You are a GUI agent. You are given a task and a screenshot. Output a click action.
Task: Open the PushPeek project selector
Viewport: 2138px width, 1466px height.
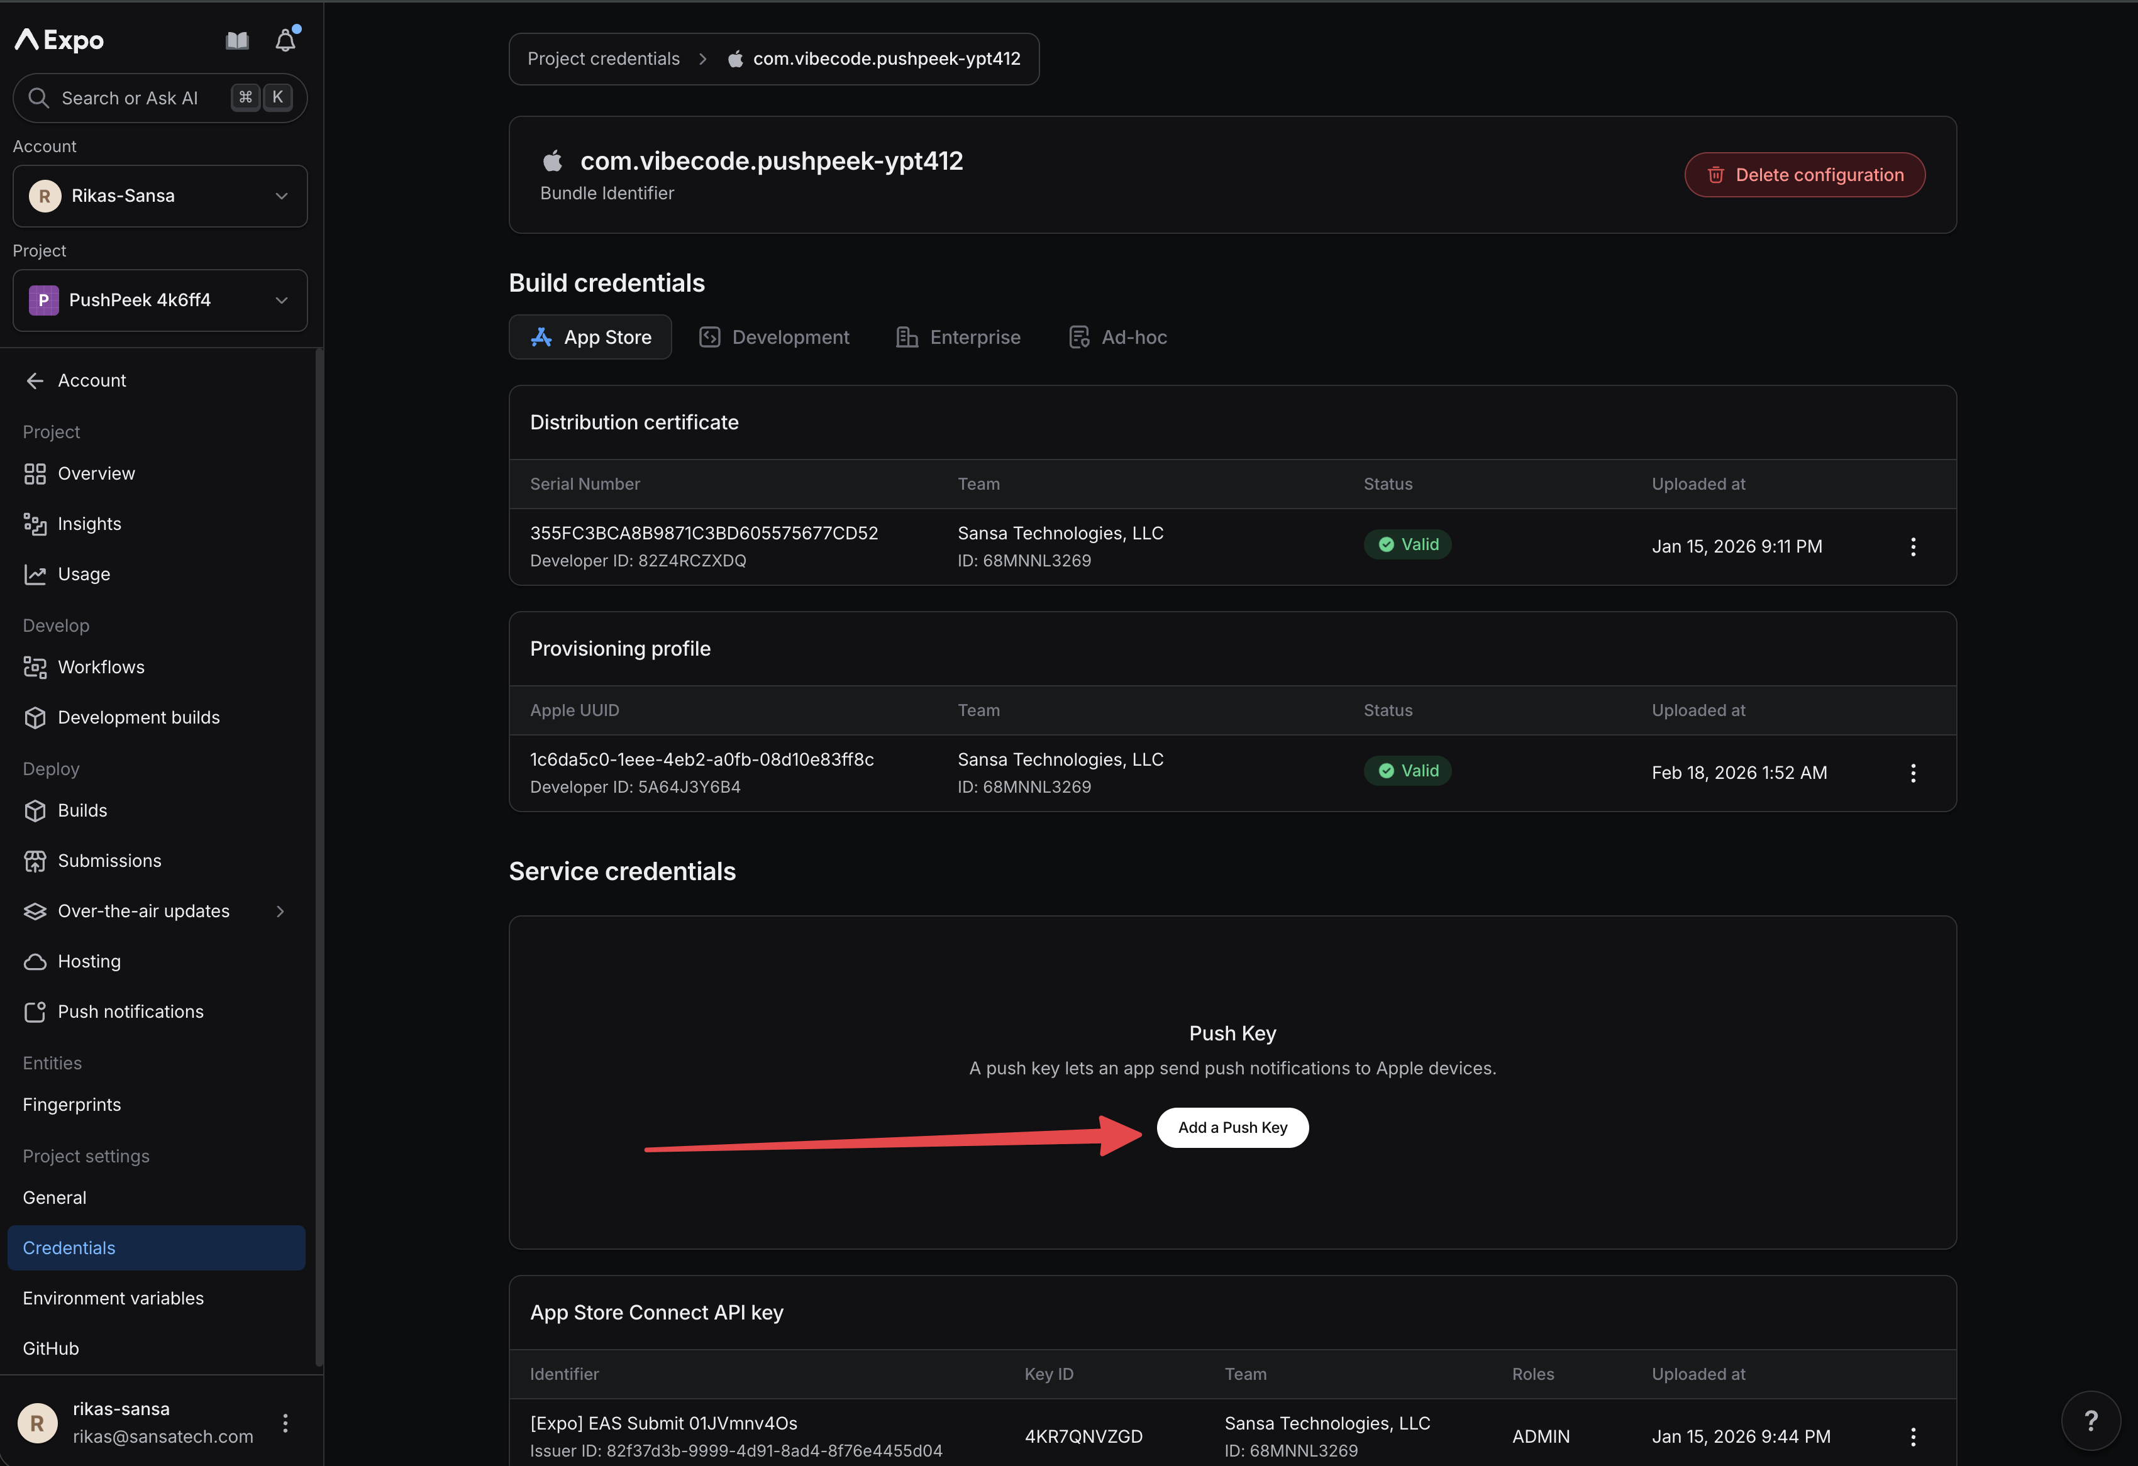click(x=159, y=300)
